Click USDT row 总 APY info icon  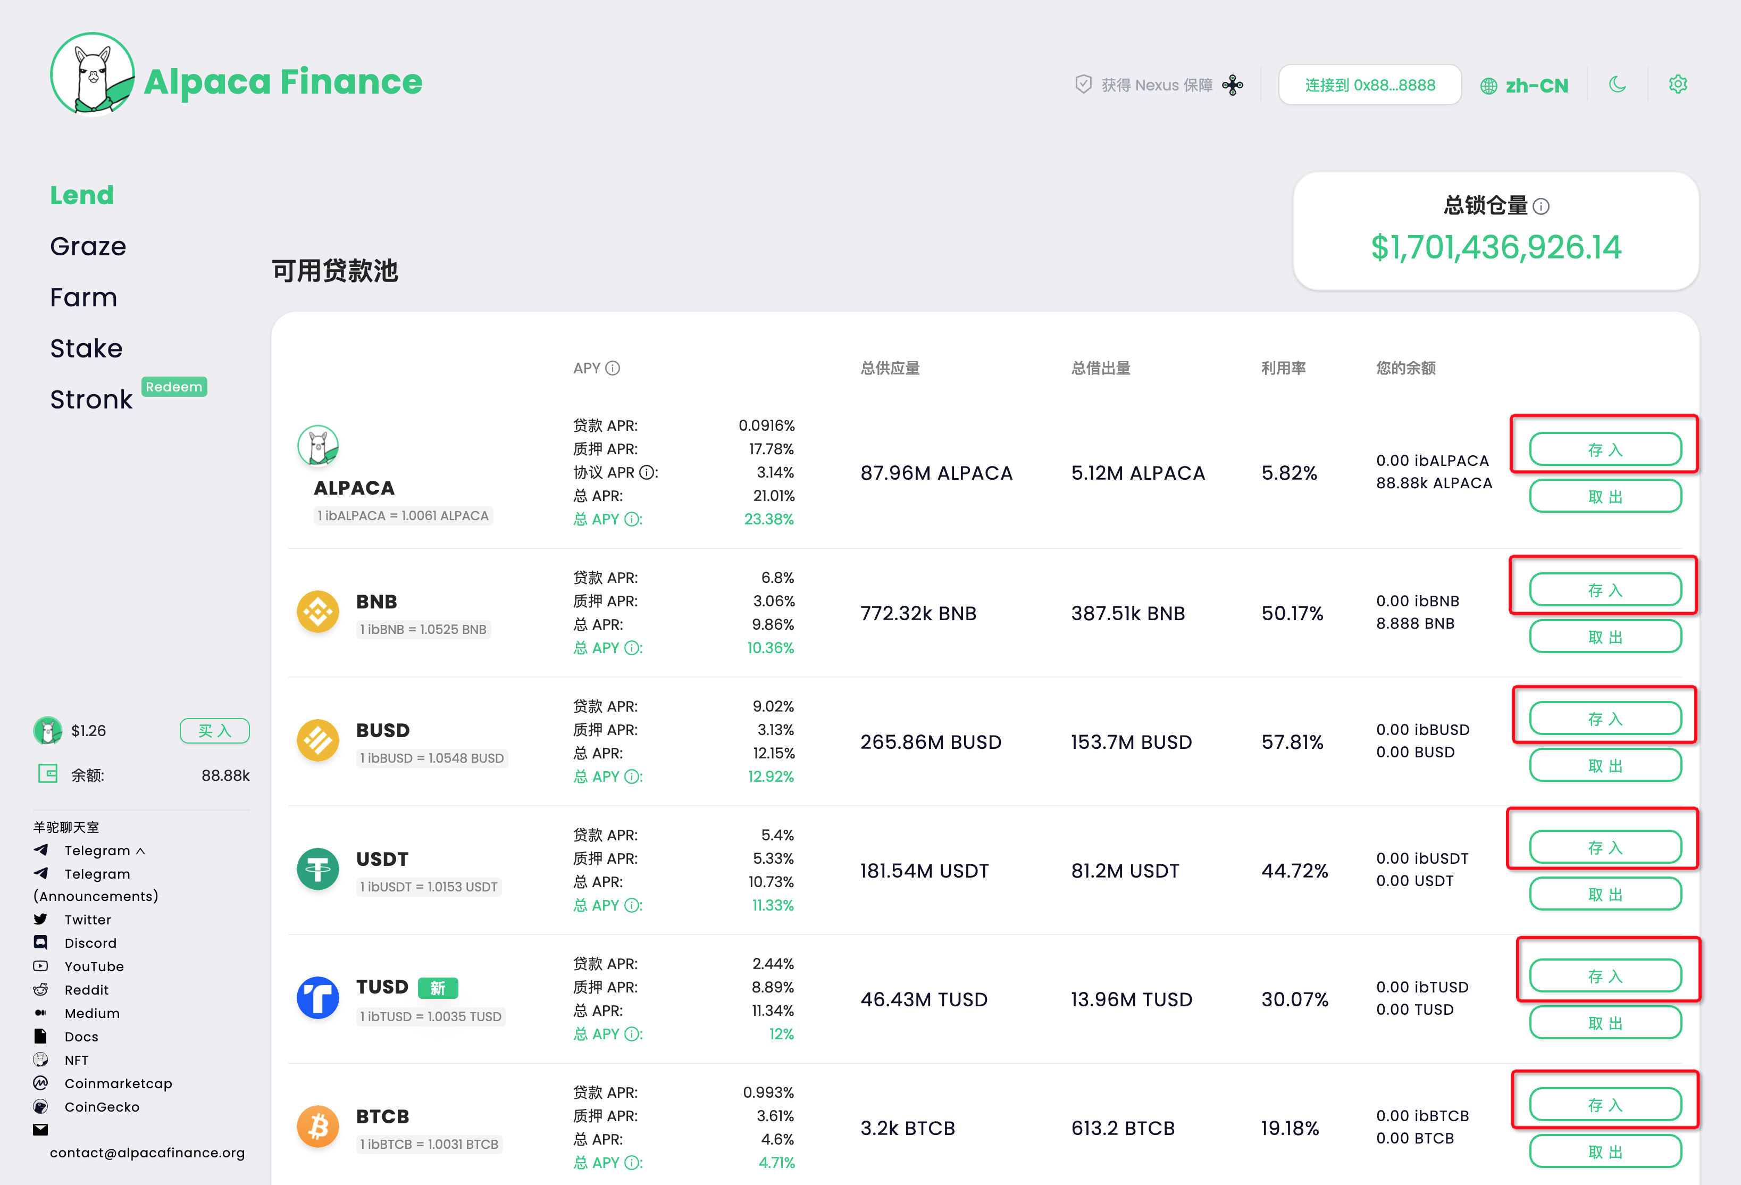coord(632,906)
